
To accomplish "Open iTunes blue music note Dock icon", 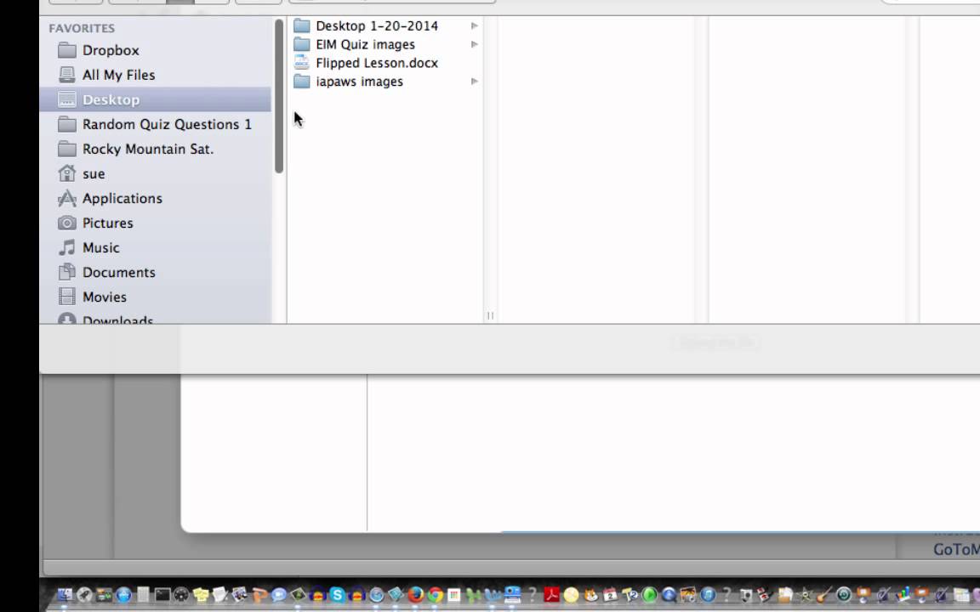I will [708, 594].
